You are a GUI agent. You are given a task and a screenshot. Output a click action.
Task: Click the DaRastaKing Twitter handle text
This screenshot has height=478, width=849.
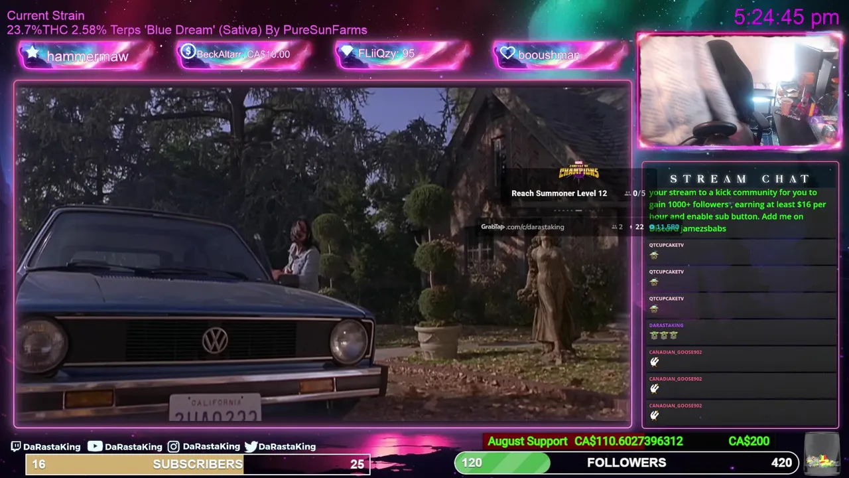point(287,447)
